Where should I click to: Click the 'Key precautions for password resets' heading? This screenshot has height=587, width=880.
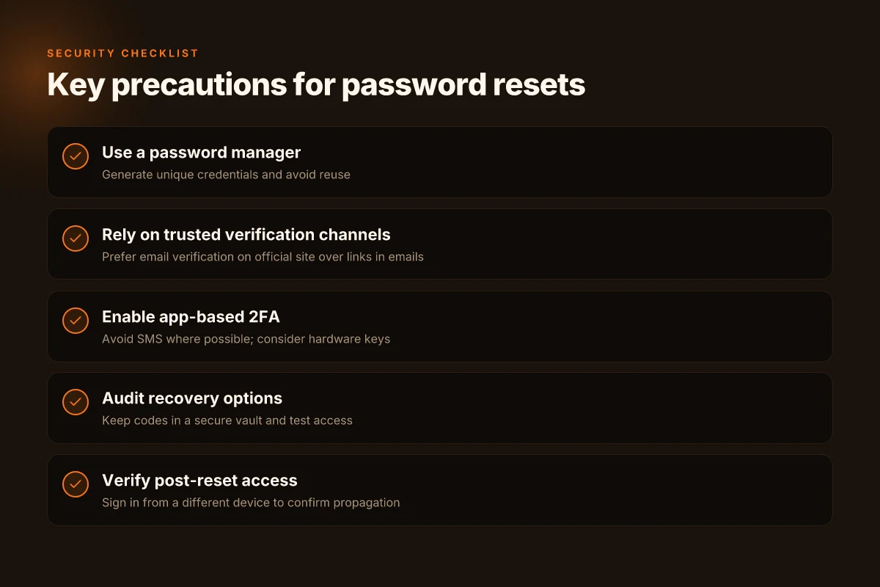(x=316, y=85)
